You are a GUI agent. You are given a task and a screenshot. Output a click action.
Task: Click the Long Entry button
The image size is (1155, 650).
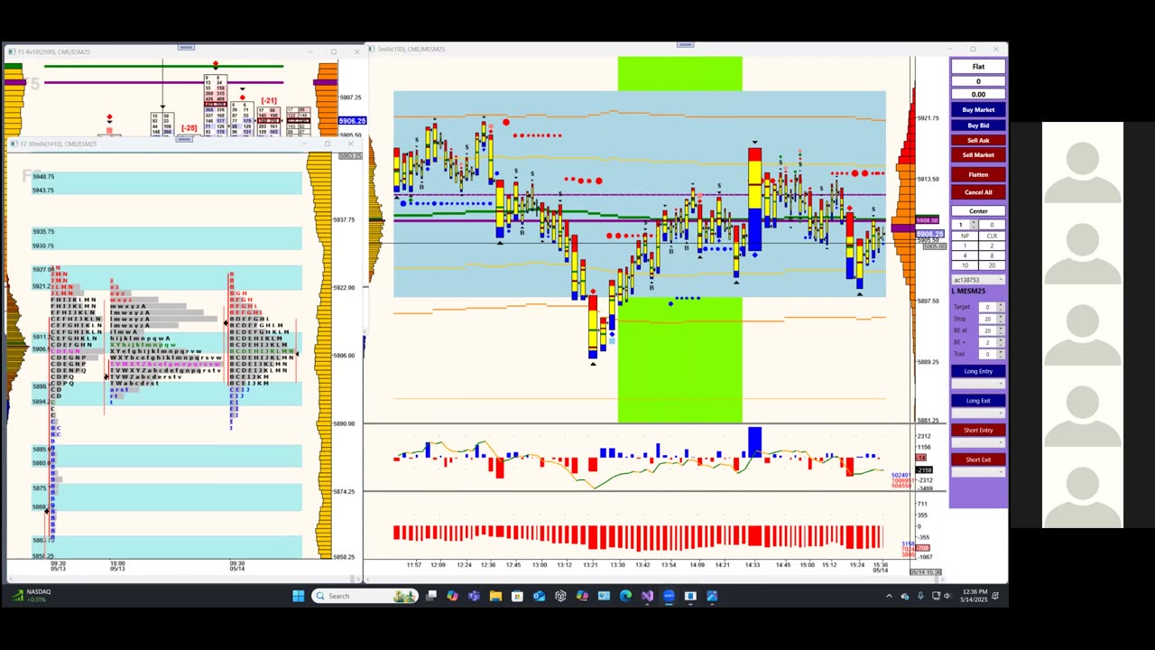(x=978, y=371)
